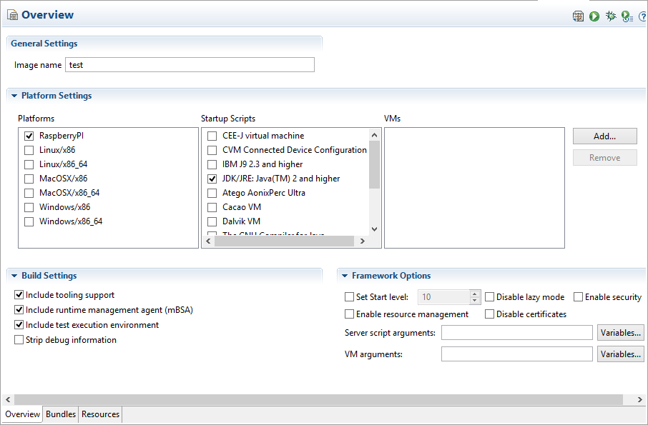Enable the Linux/x86_64 platform checkbox
The height and width of the screenshot is (425, 648).
pos(29,164)
